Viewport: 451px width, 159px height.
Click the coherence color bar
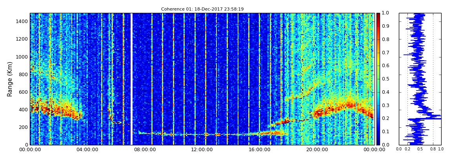click(x=378, y=79)
